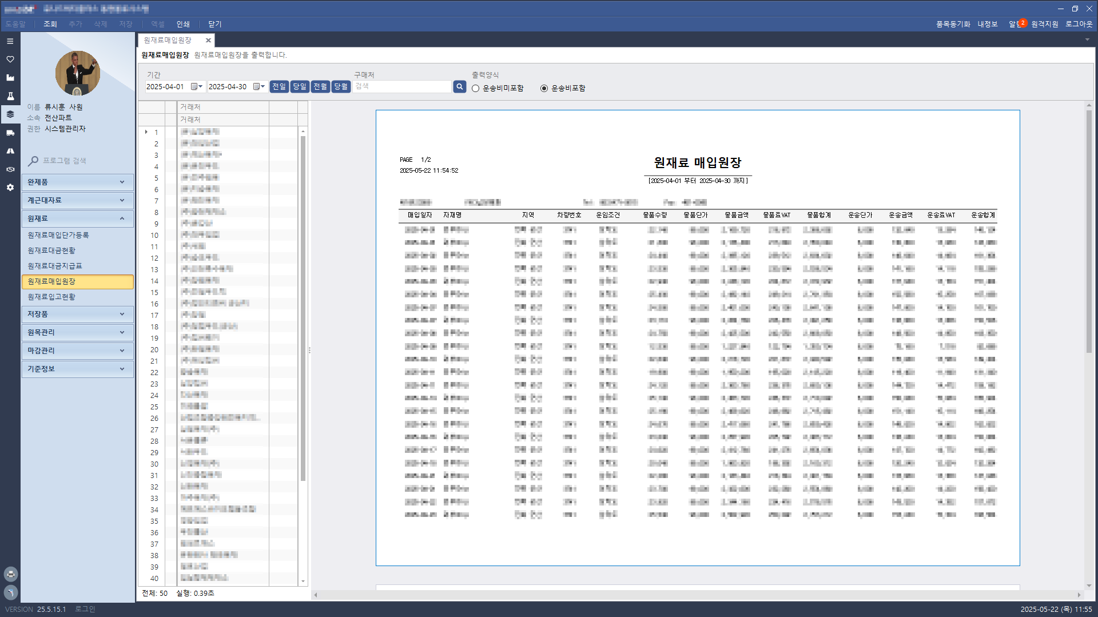Collapse the 원재료 menu section

point(77,218)
